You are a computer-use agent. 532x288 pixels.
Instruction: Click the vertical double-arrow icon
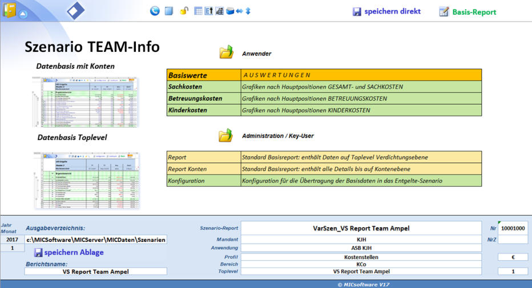tap(248, 11)
